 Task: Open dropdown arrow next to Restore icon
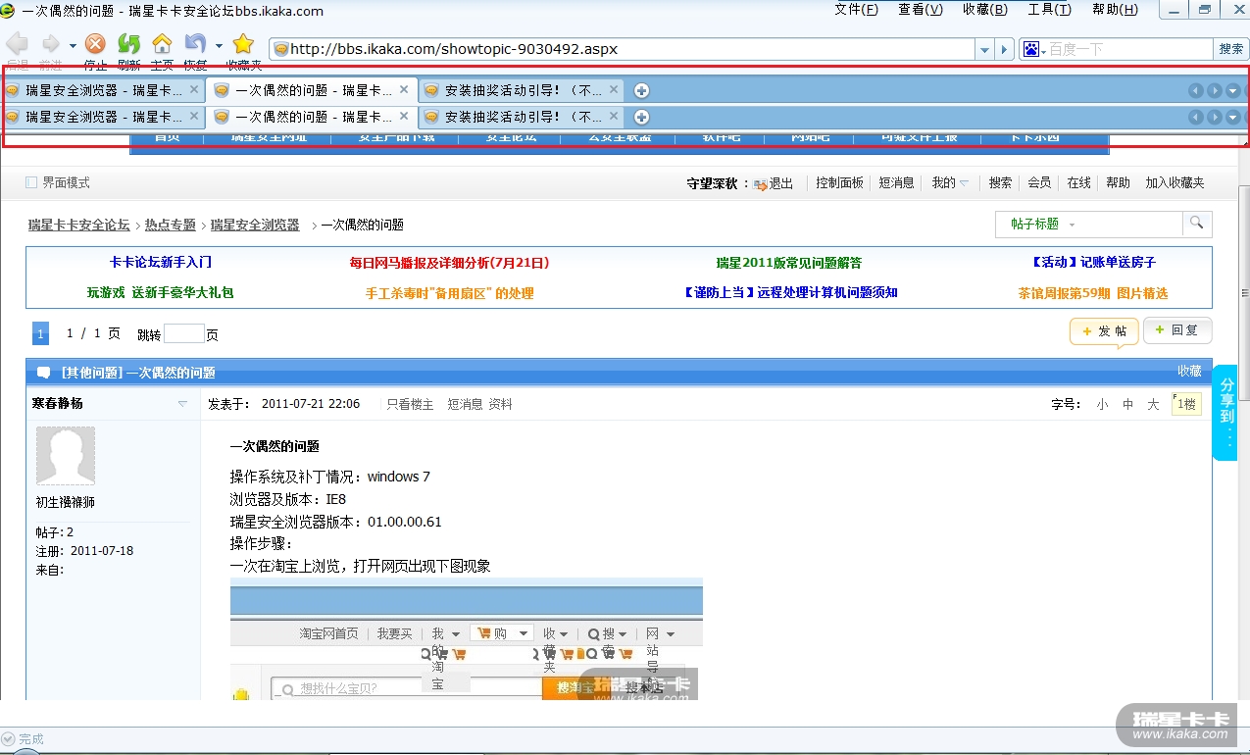coord(219,45)
